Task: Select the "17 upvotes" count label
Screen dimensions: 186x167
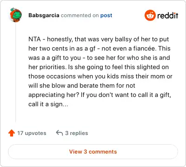Action: click(32, 133)
